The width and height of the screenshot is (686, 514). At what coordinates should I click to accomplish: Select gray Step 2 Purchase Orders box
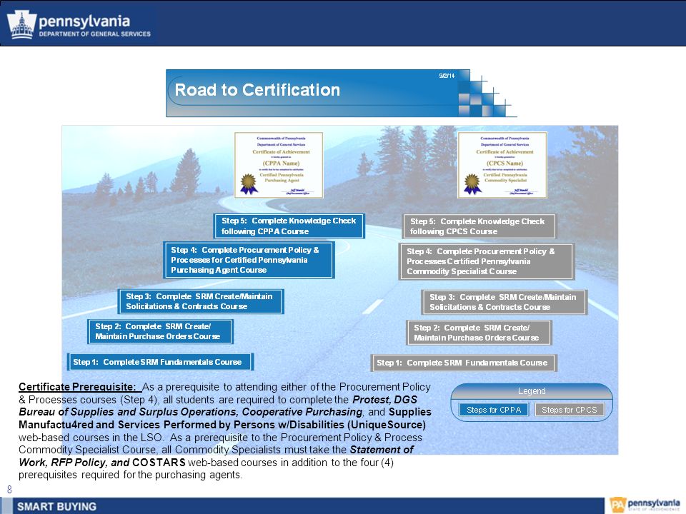pyautogui.click(x=479, y=333)
